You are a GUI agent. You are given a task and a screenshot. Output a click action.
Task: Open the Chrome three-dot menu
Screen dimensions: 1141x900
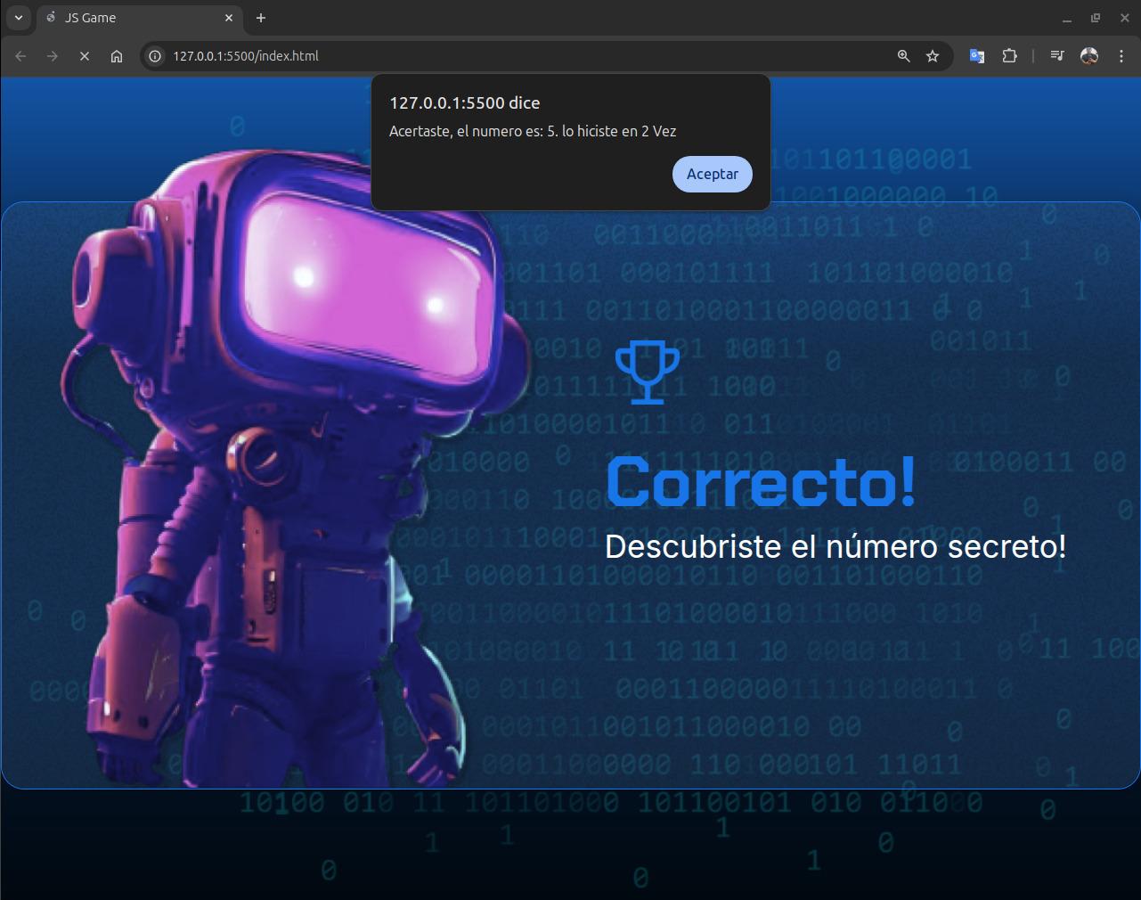[1121, 56]
